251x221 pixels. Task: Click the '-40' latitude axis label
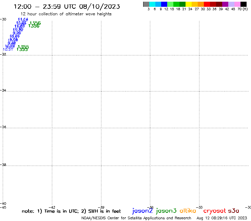[x=3, y=204]
